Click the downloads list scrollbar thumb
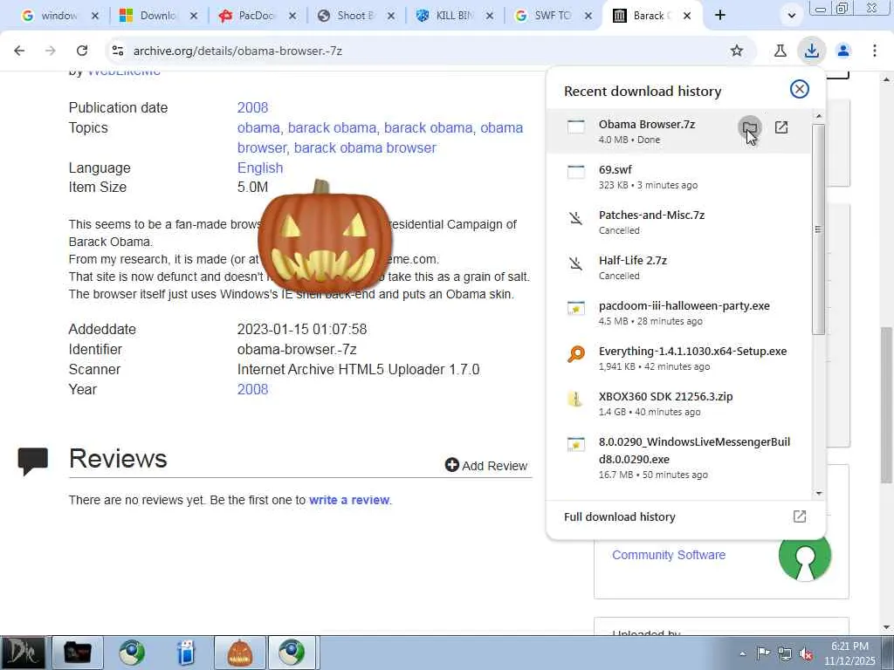The image size is (894, 670). click(x=818, y=229)
